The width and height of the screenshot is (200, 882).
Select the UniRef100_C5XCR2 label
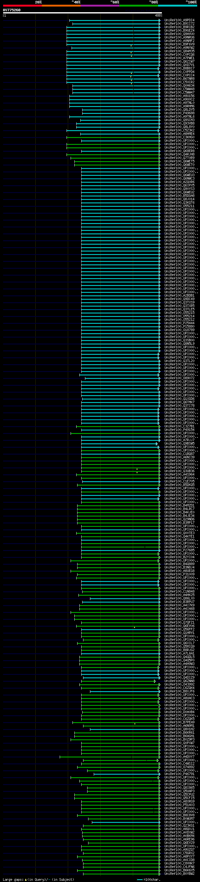click(179, 82)
